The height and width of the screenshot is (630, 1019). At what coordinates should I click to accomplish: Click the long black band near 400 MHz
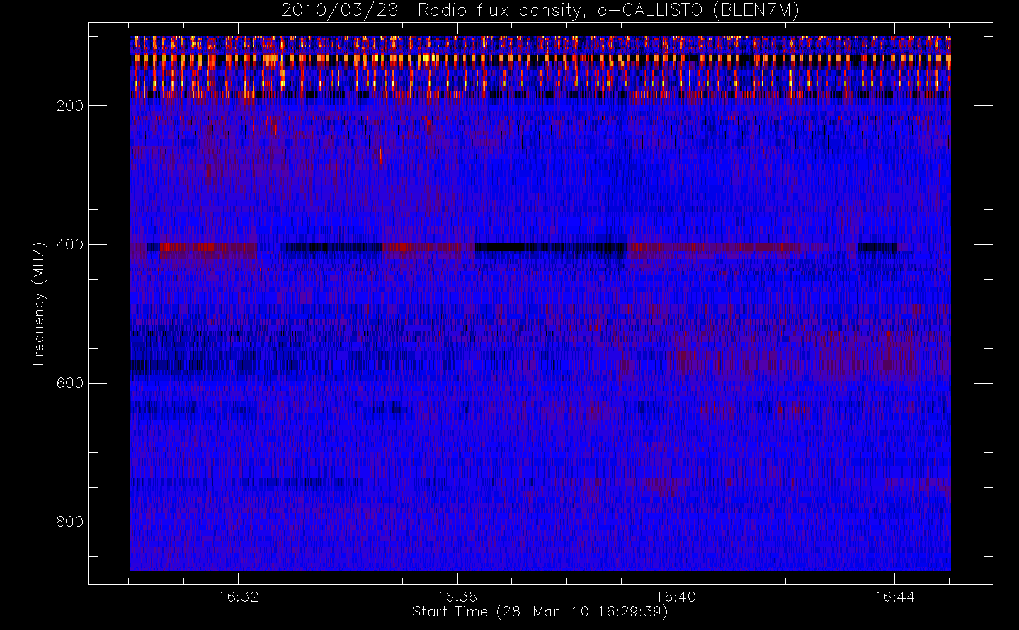(x=551, y=247)
